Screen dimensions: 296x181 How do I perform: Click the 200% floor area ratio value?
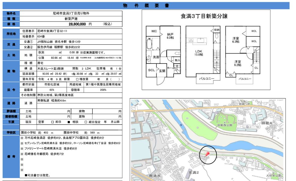[103, 90]
